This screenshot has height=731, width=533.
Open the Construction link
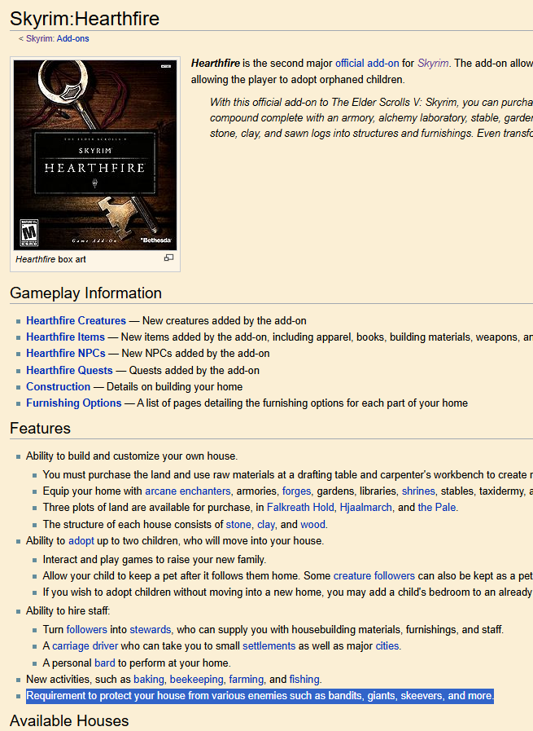tap(59, 386)
